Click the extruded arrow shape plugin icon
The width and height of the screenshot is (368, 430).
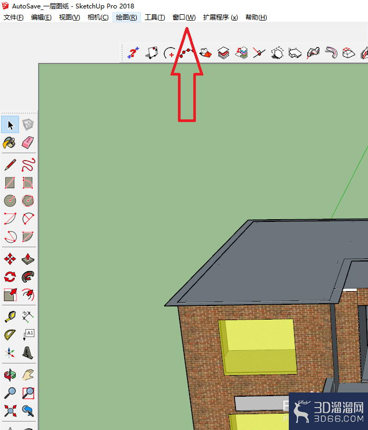(295, 53)
